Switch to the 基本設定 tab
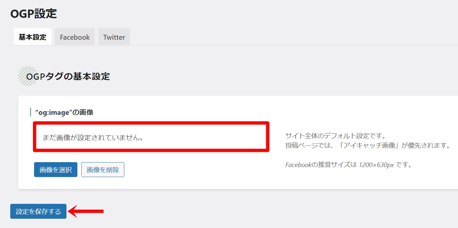Image resolution: width=458 pixels, height=228 pixels. [x=33, y=37]
